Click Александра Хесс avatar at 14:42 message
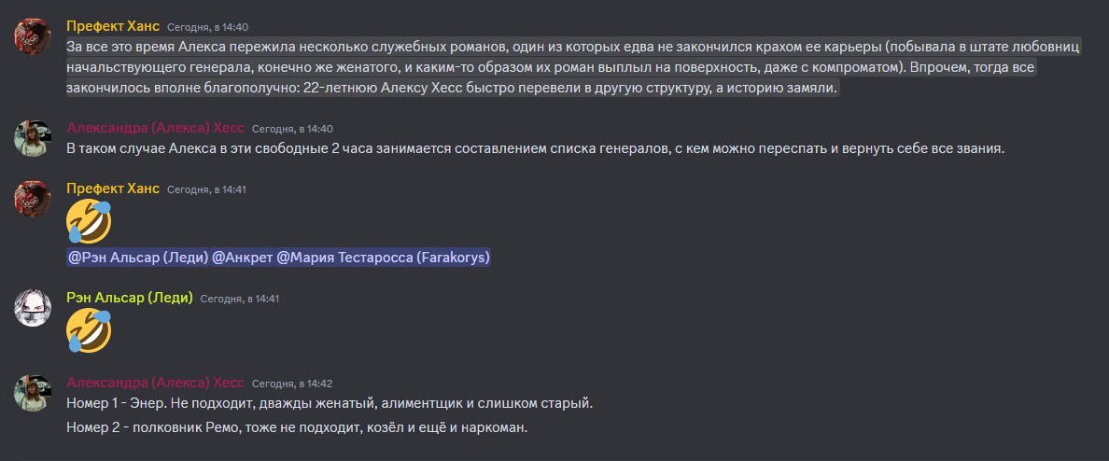The image size is (1109, 461). (x=33, y=393)
